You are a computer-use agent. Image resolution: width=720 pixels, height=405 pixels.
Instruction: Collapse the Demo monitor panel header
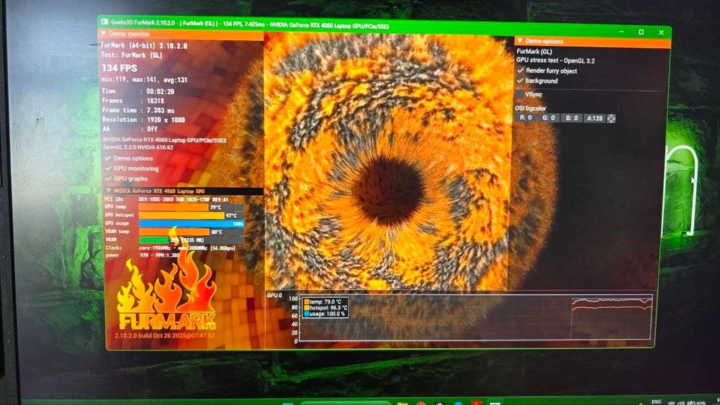click(x=181, y=34)
